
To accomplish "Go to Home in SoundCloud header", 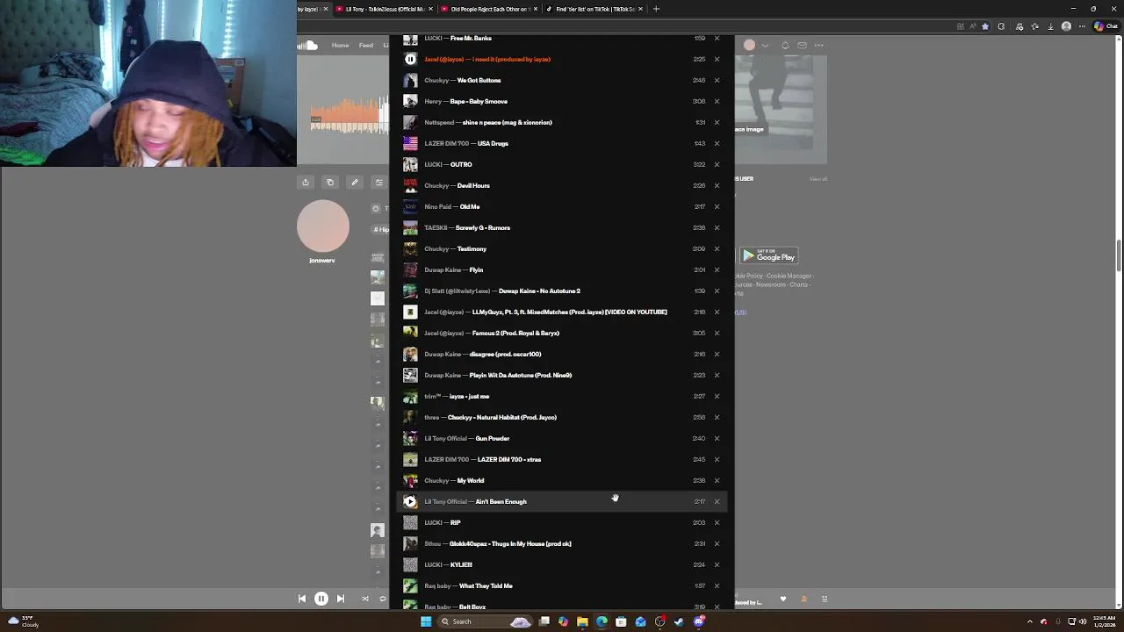I will pos(340,46).
